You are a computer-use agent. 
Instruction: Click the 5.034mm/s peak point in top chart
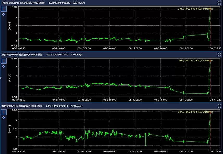click(210, 10)
